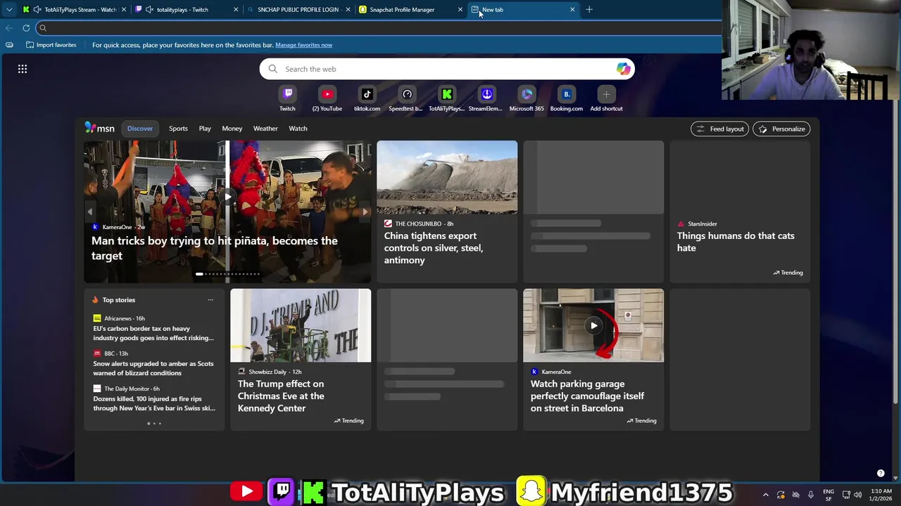This screenshot has height=506, width=901.
Task: Click the Copilot icon in search box
Action: point(623,69)
